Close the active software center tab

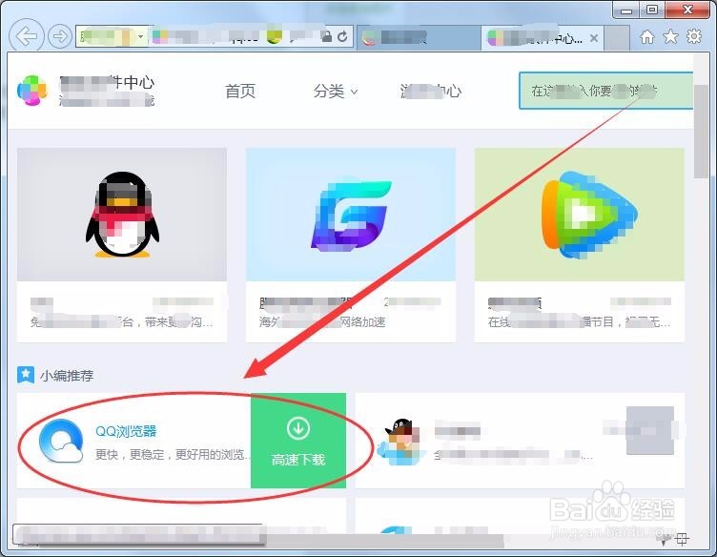point(594,38)
